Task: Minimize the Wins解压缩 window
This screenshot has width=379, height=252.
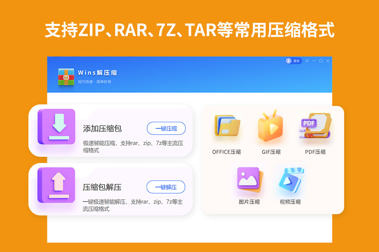Action: 314,61
